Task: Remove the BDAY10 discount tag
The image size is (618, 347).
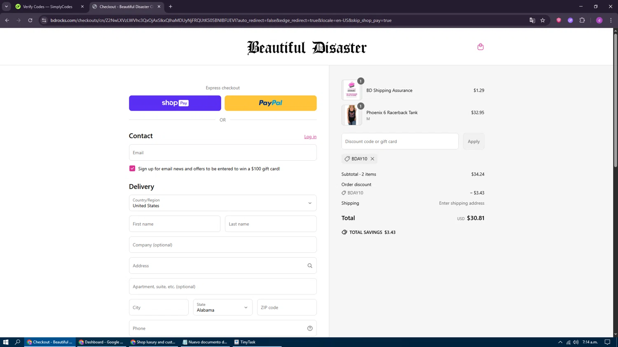Action: (372, 159)
